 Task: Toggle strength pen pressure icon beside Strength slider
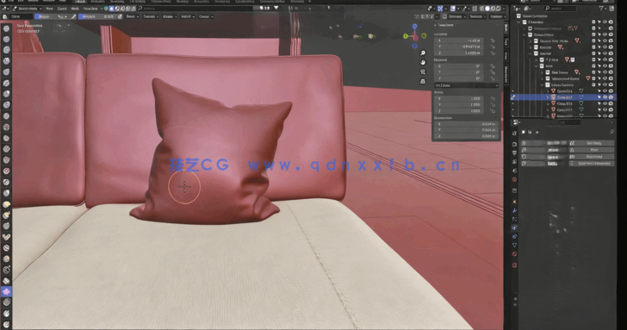[x=120, y=16]
